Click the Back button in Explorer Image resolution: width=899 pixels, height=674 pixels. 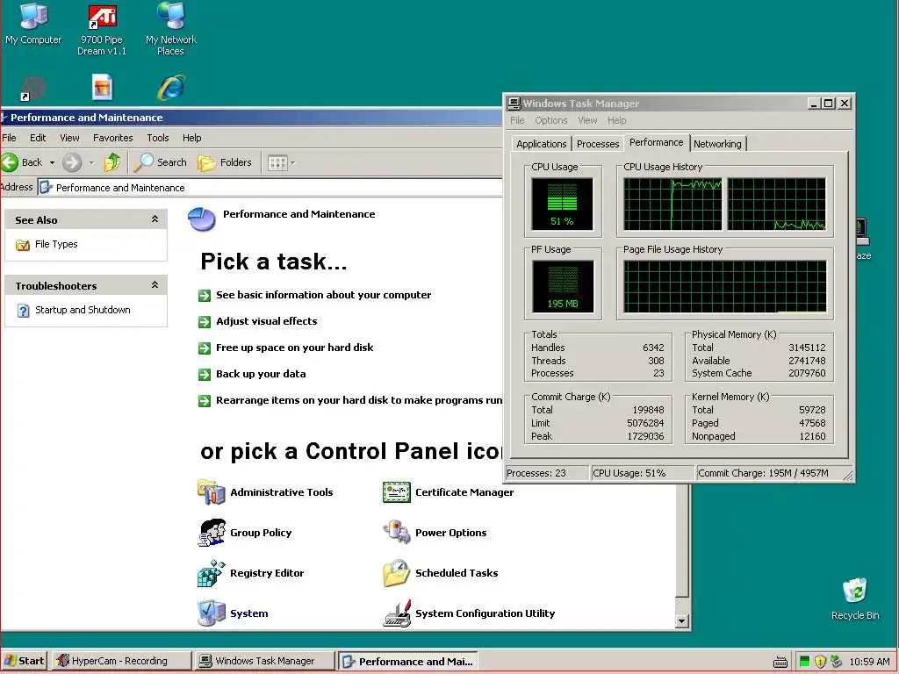coord(22,162)
